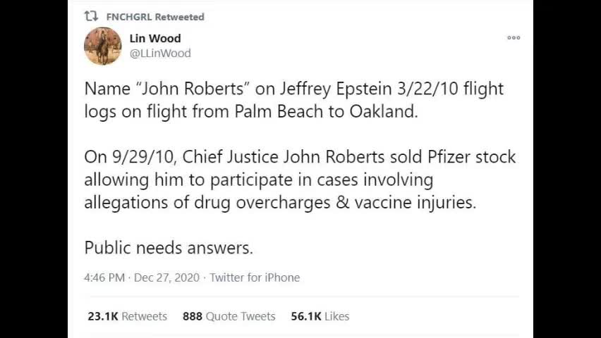
Task: Open the Twitter for iPhone source link
Action: (255, 277)
